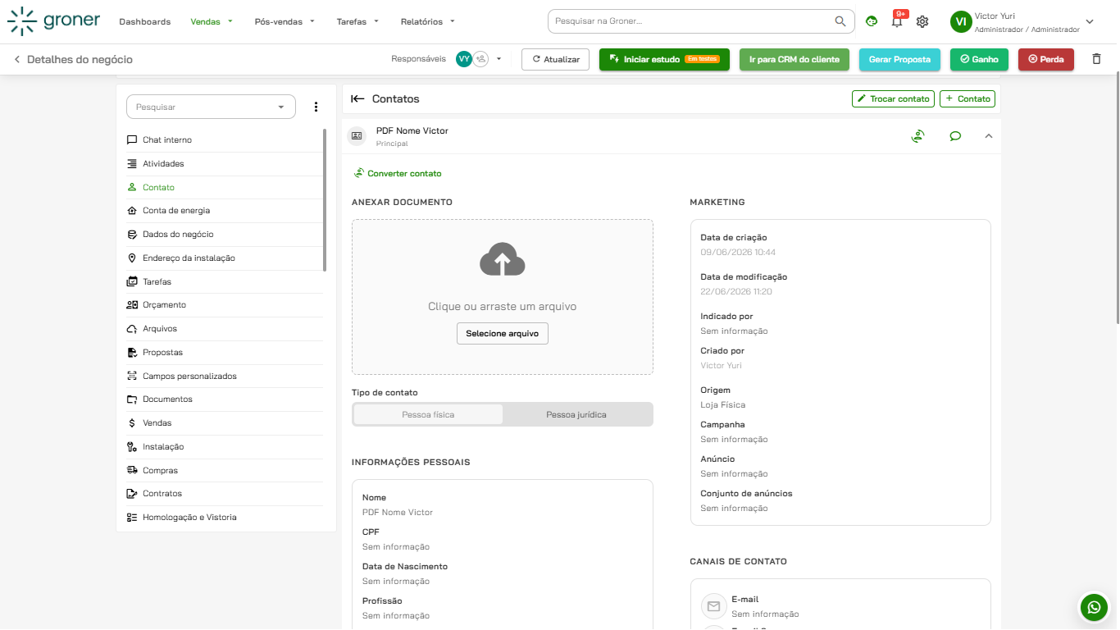Open the user profile chevron dropdown
The width and height of the screenshot is (1120, 630).
pos(1090,22)
